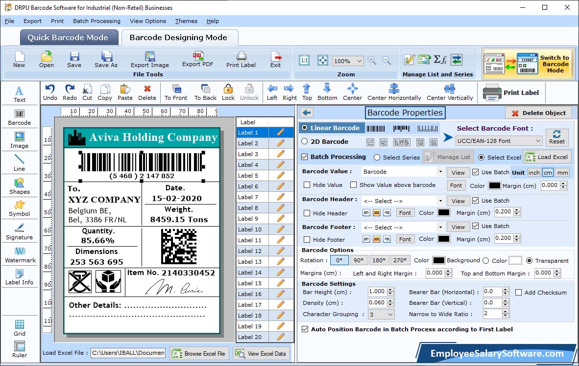Click Center Vertically alignment icon
Viewport: 579px width, 366px height.
[x=450, y=89]
